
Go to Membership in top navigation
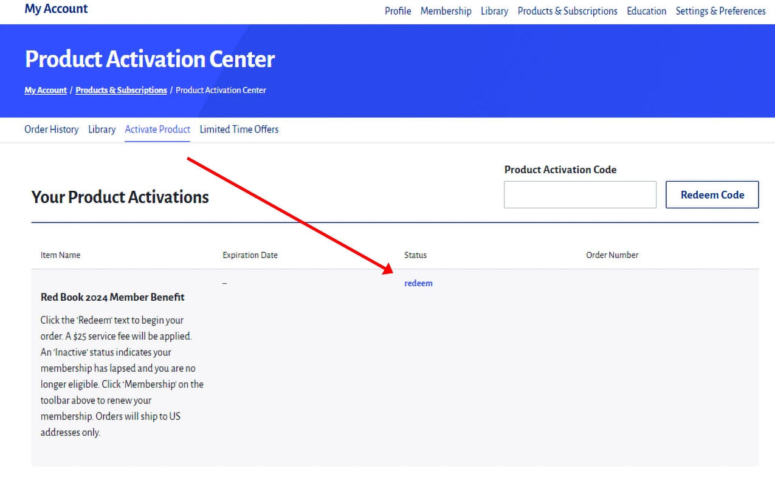point(446,11)
